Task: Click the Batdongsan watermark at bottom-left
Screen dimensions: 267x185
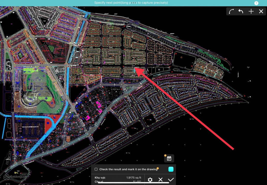Action: click(x=14, y=177)
